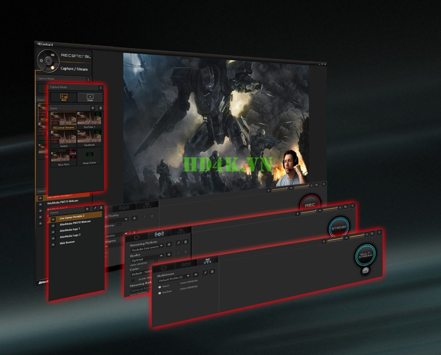441x355 pixels.
Task: Hide the AVerMedia PW310 Webcam source
Action: point(53,226)
